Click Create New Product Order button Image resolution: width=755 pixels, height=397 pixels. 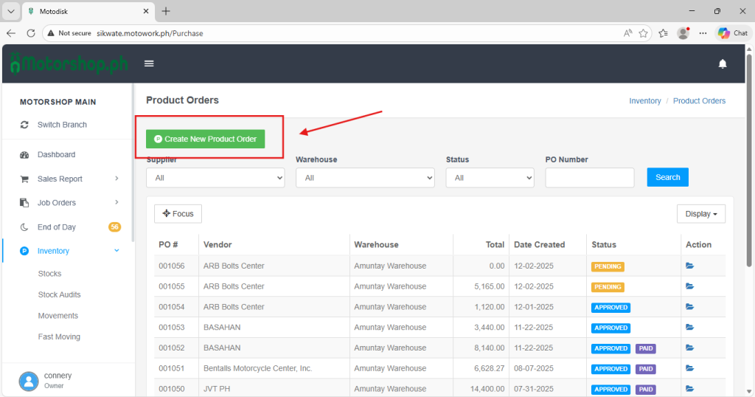[x=205, y=139]
